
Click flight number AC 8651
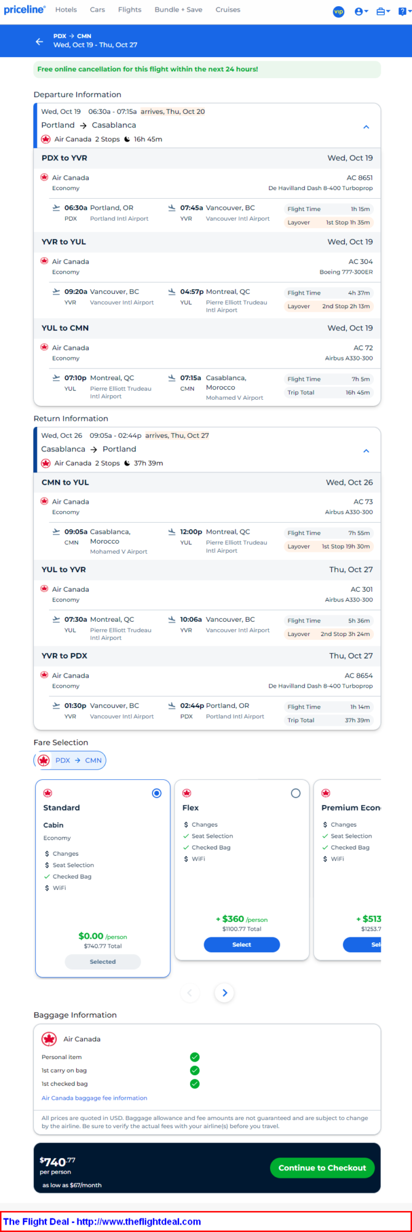coord(360,178)
